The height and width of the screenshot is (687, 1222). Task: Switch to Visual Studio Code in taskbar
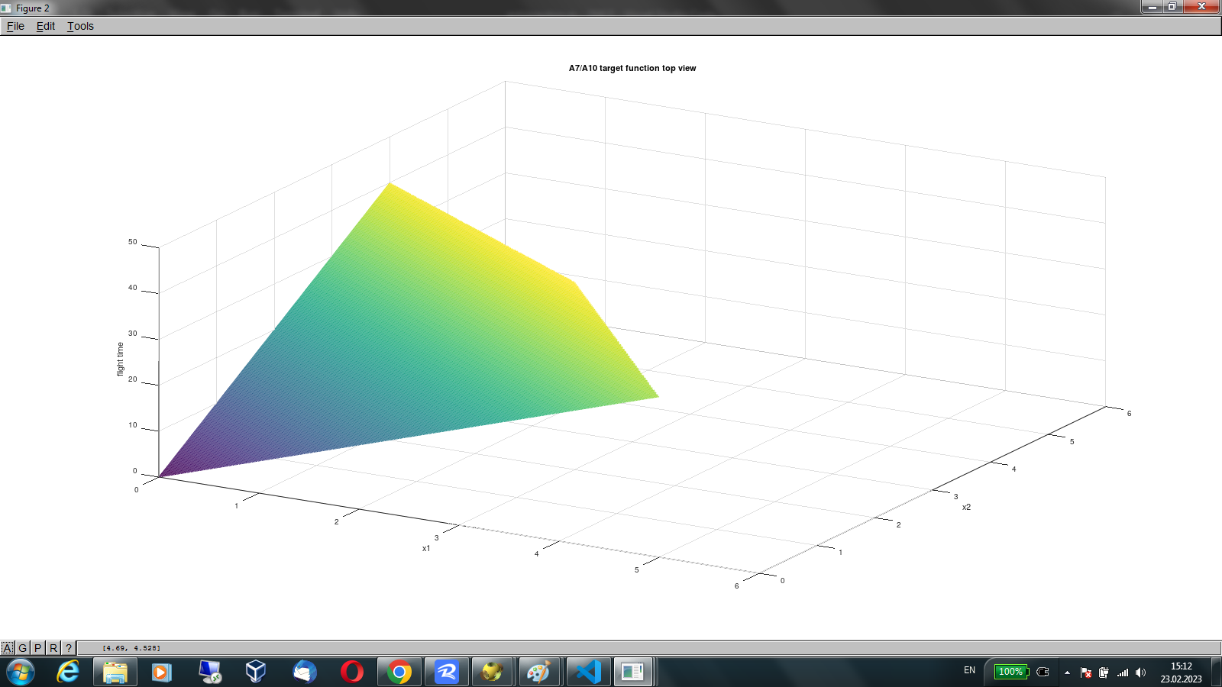[x=587, y=672]
